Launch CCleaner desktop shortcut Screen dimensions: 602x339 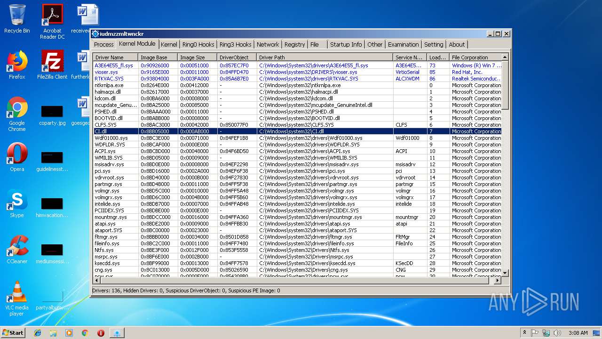[x=17, y=250]
